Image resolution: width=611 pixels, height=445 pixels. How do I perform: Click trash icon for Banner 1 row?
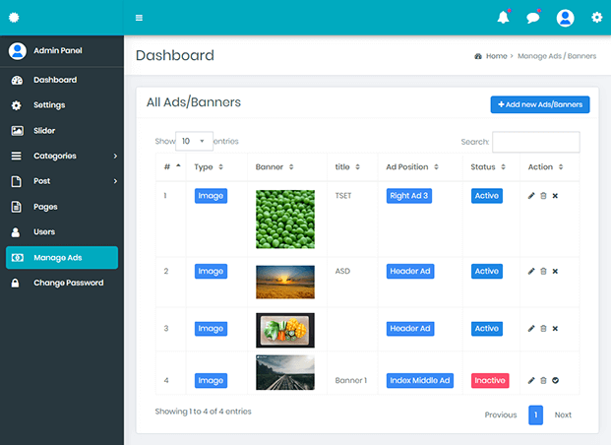(x=543, y=380)
